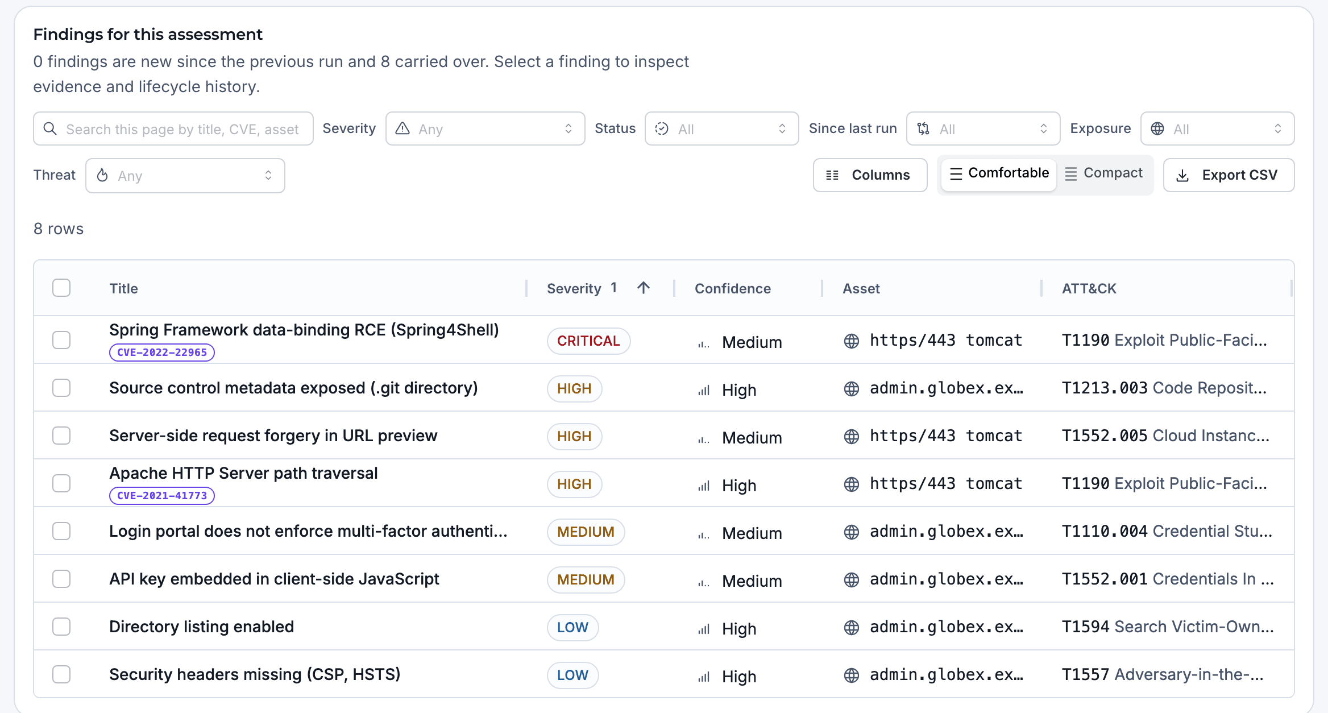Click globe icon in Apache path traversal row
This screenshot has width=1328, height=713.
click(851, 484)
